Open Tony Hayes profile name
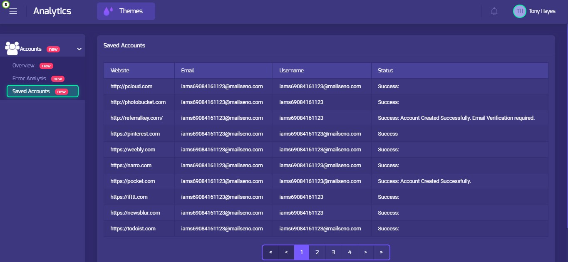This screenshot has width=568, height=262. click(542, 11)
